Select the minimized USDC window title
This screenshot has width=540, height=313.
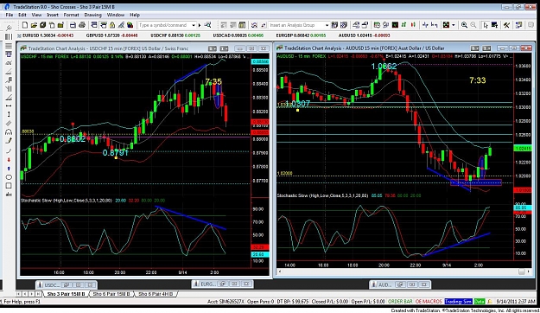52,285
